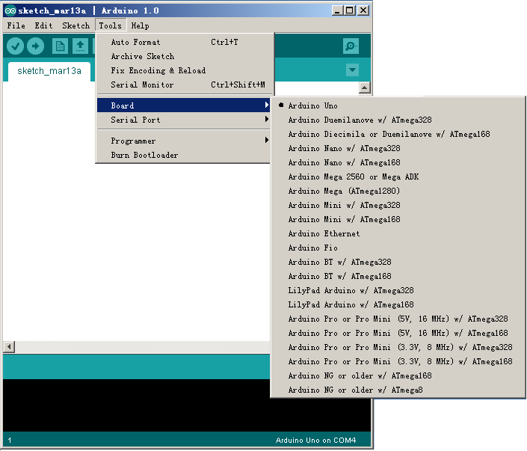Click editor vertical scrollbar up arrow
The image size is (527, 451).
coord(365,88)
